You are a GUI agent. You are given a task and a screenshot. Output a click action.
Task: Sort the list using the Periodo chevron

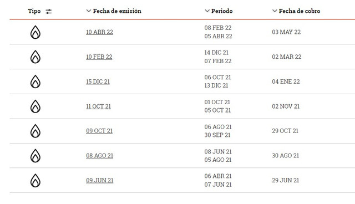pos(207,11)
